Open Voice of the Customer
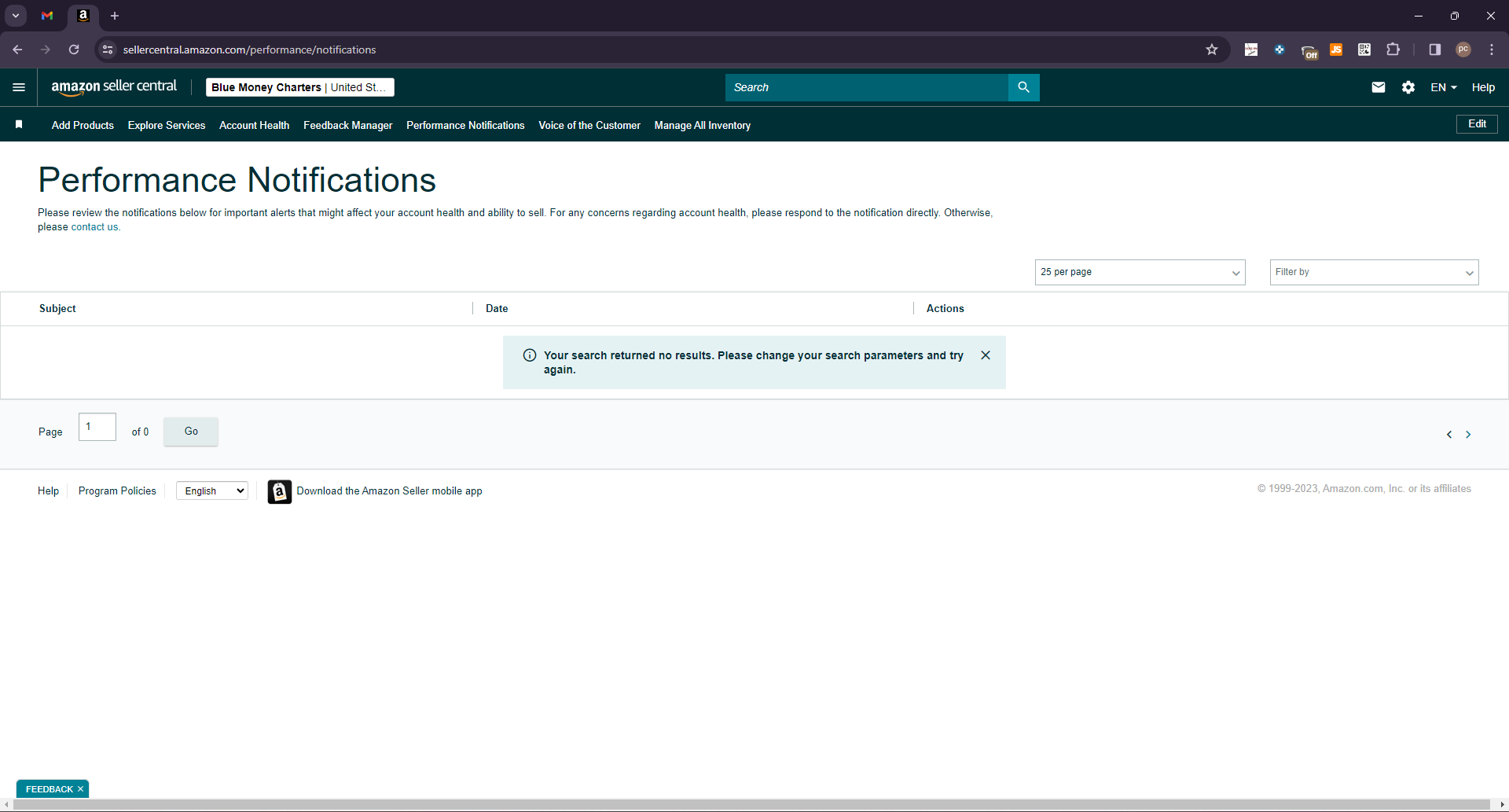Viewport: 1509px width, 812px height. click(x=589, y=125)
